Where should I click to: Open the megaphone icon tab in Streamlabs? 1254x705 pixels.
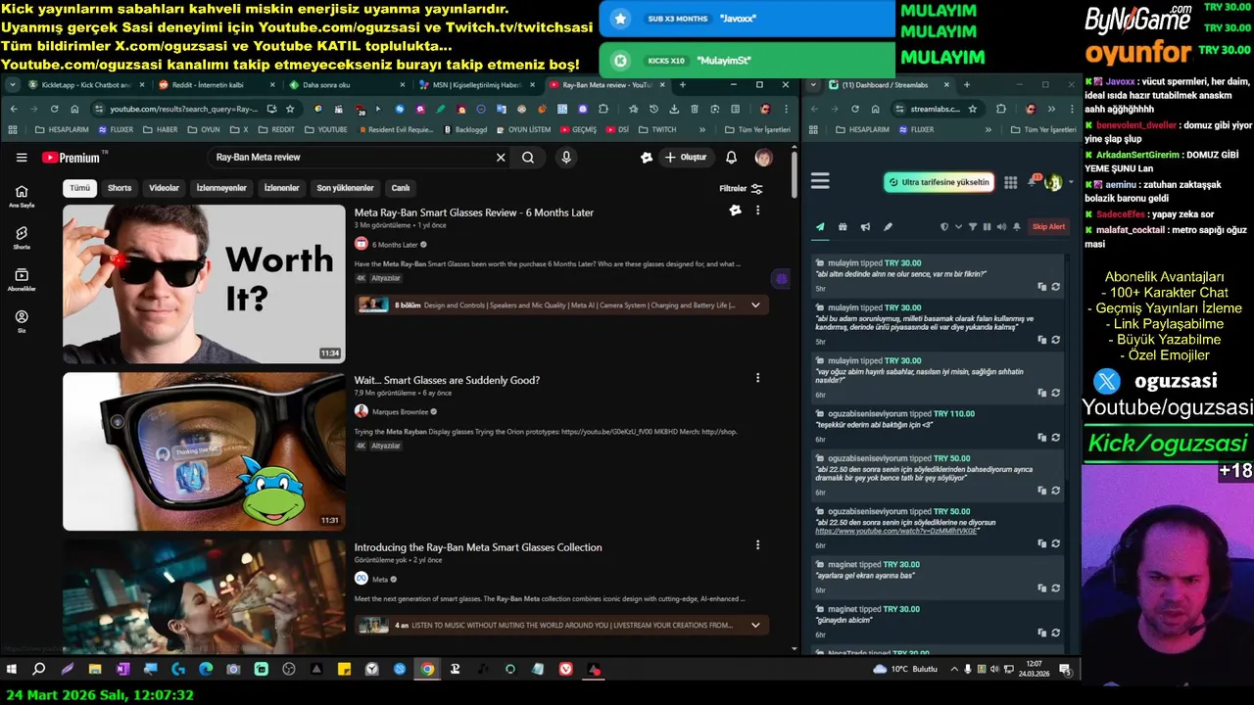865,227
